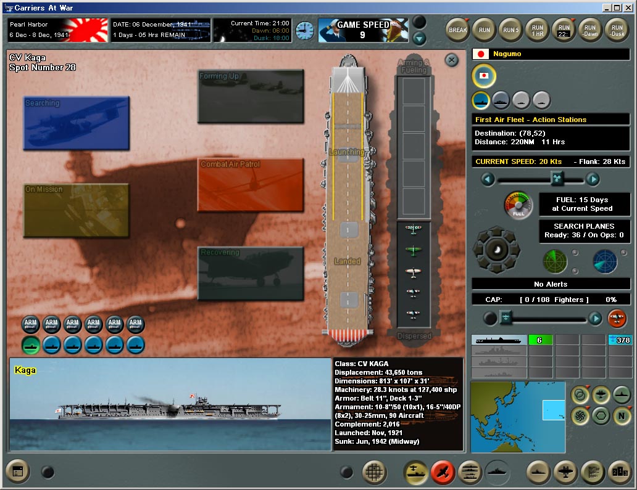Select the green carrier button under ARM row
Image resolution: width=637 pixels, height=490 pixels.
pos(31,345)
